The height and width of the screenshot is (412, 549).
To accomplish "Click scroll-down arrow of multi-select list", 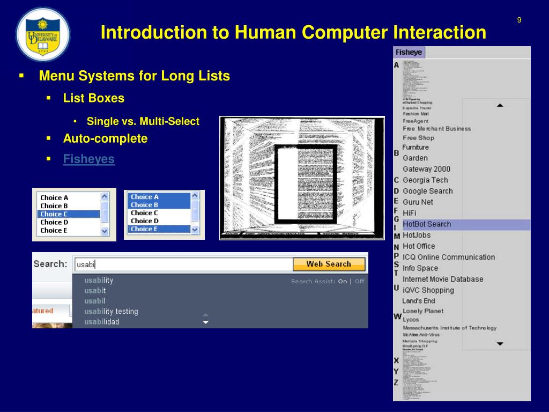I will [195, 230].
